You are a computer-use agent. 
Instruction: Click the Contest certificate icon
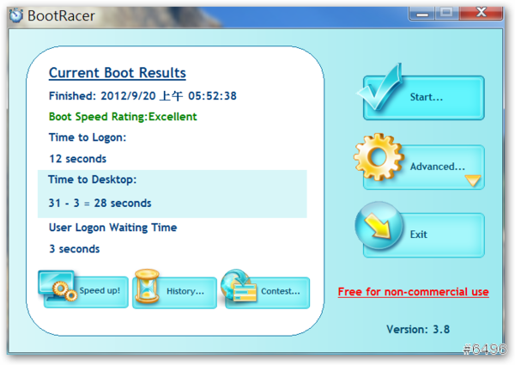coord(238,287)
